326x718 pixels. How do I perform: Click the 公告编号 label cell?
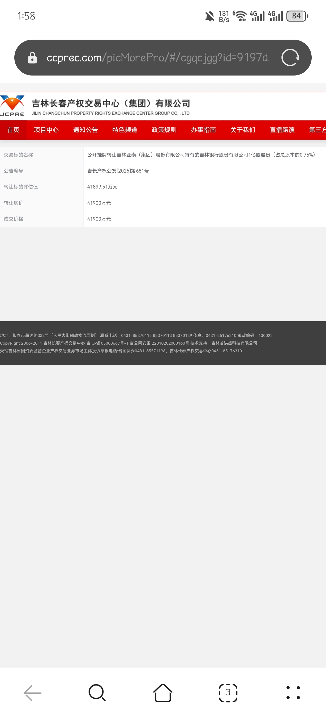pos(42,171)
